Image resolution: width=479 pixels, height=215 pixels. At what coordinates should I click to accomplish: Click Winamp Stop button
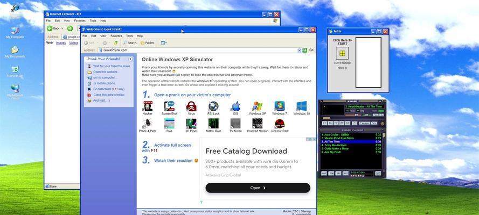(x=342, y=123)
